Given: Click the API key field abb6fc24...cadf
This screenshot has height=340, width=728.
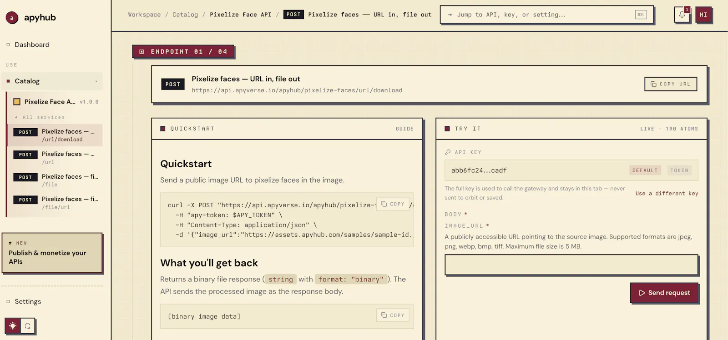Looking at the screenshot, I should pyautogui.click(x=571, y=170).
